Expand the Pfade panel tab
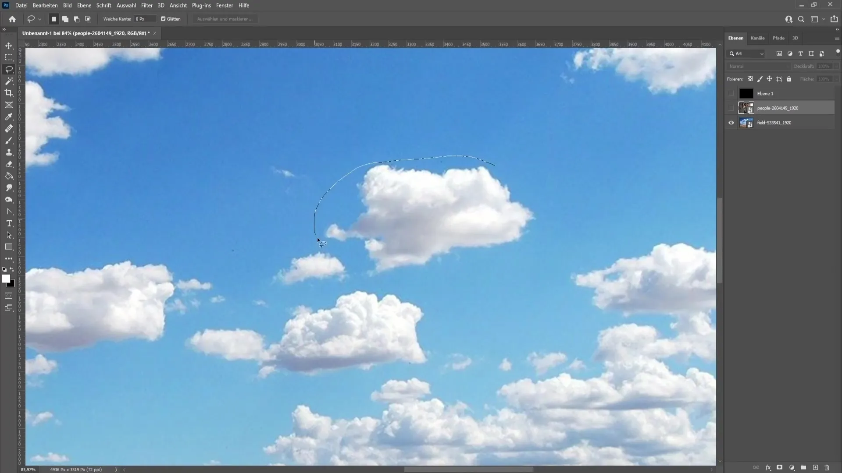The image size is (842, 473). (x=778, y=38)
